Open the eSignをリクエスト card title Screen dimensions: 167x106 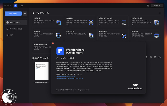pyautogui.click(x=105, y=18)
